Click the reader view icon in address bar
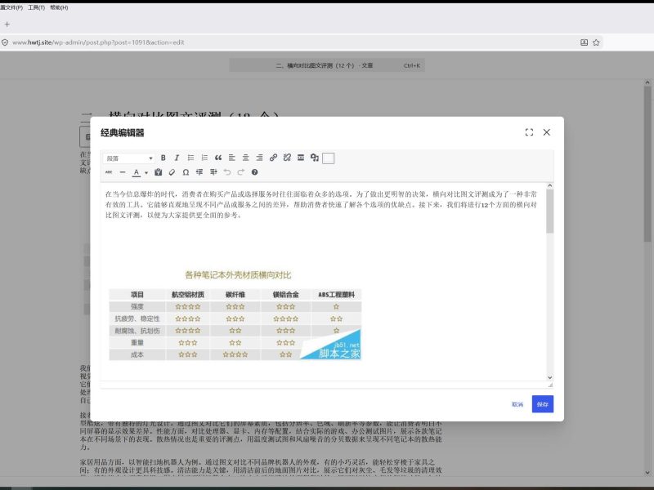Image resolution: width=654 pixels, height=490 pixels. (584, 42)
